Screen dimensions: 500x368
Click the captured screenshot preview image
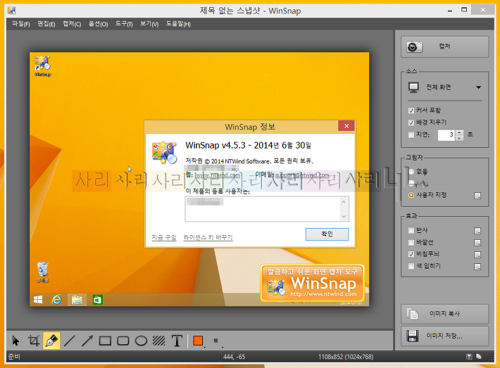click(x=199, y=179)
